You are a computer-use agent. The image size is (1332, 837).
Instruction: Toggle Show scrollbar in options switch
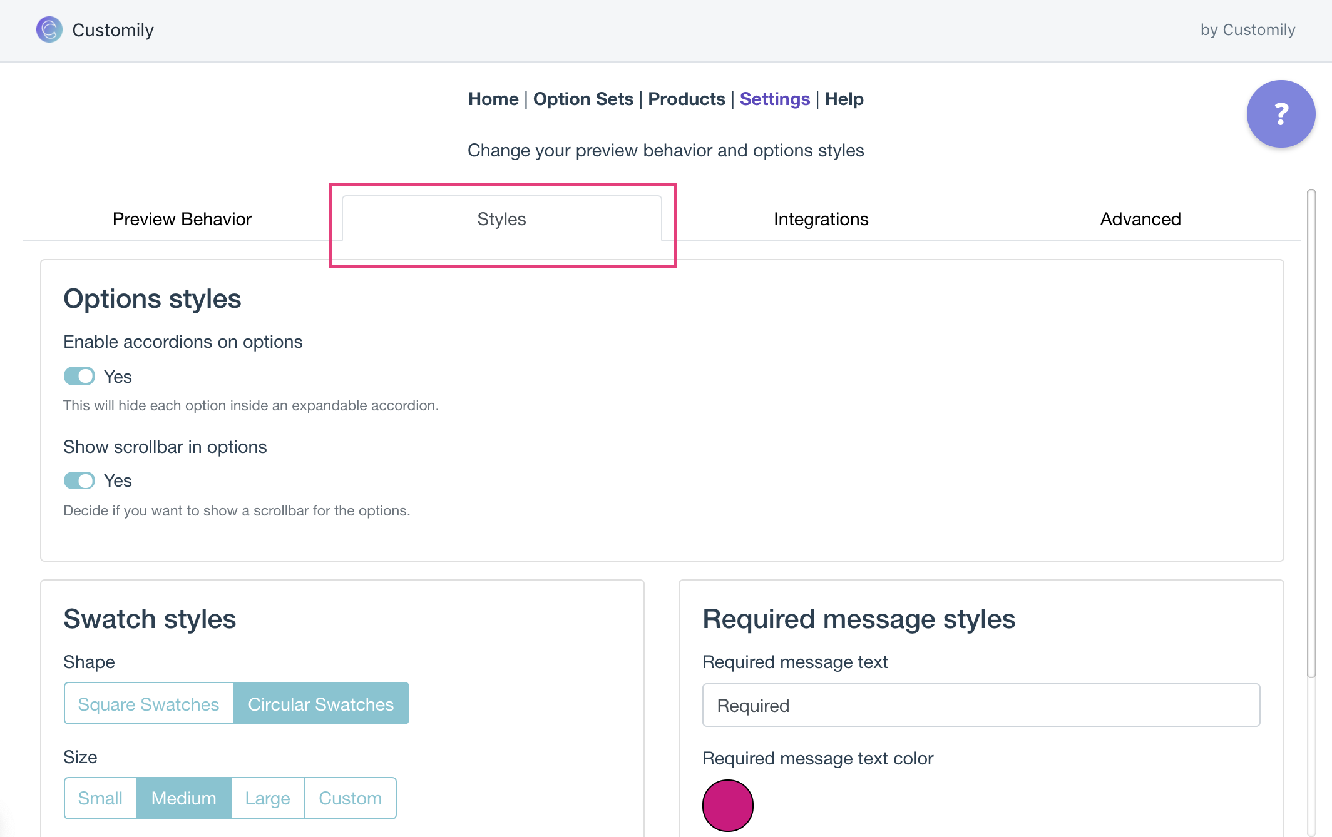coord(79,480)
